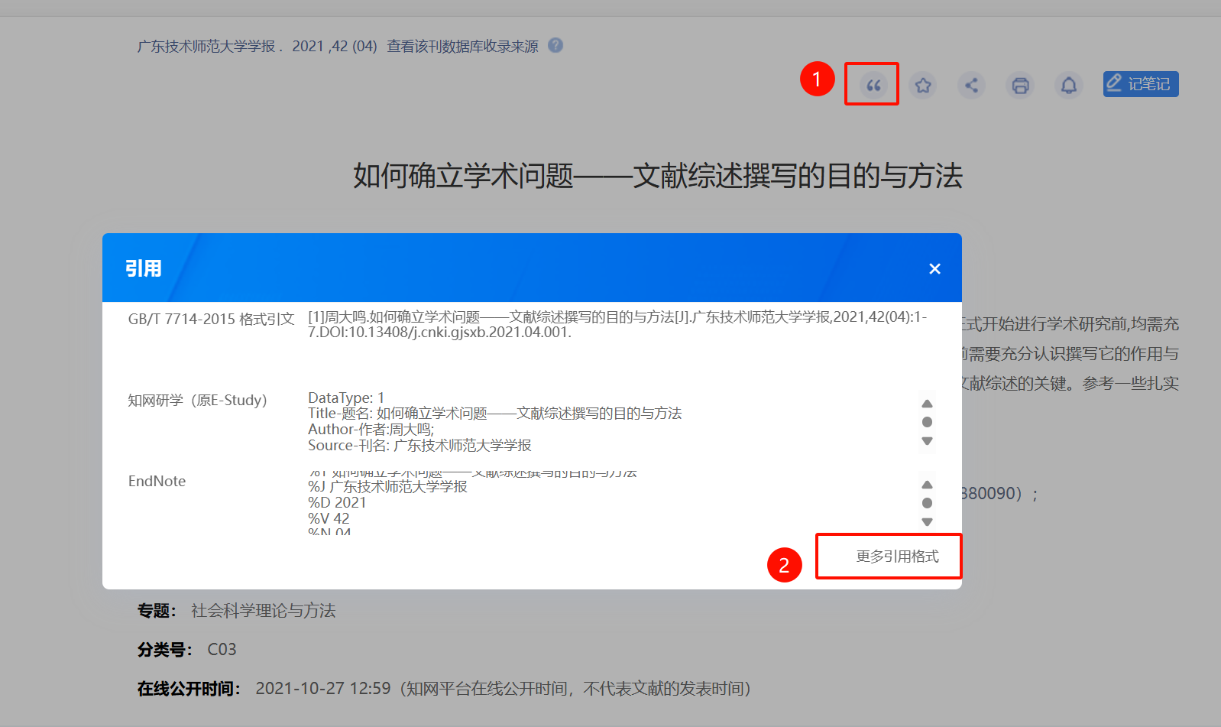The width and height of the screenshot is (1221, 727).
Task: Click the 知网研学 scrollbar middle dot
Action: click(x=927, y=422)
